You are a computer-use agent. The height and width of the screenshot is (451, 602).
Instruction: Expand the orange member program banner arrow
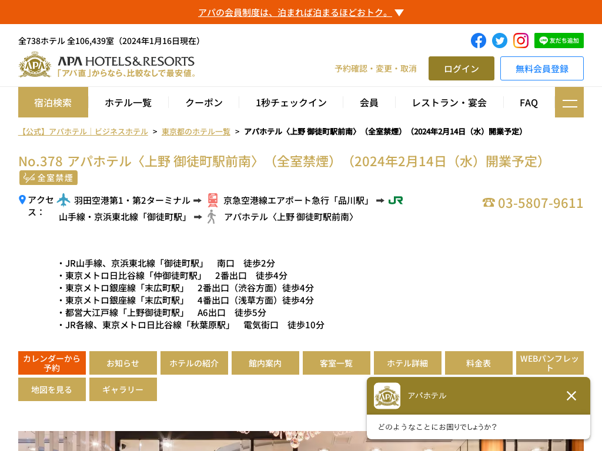(x=399, y=13)
